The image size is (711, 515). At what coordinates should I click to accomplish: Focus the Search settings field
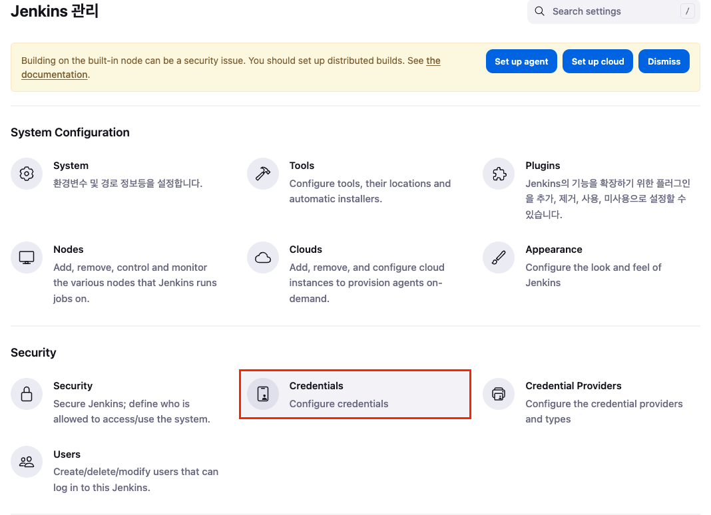(x=614, y=11)
